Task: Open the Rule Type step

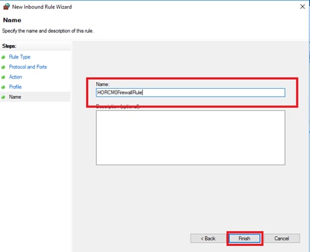Action: tap(20, 57)
